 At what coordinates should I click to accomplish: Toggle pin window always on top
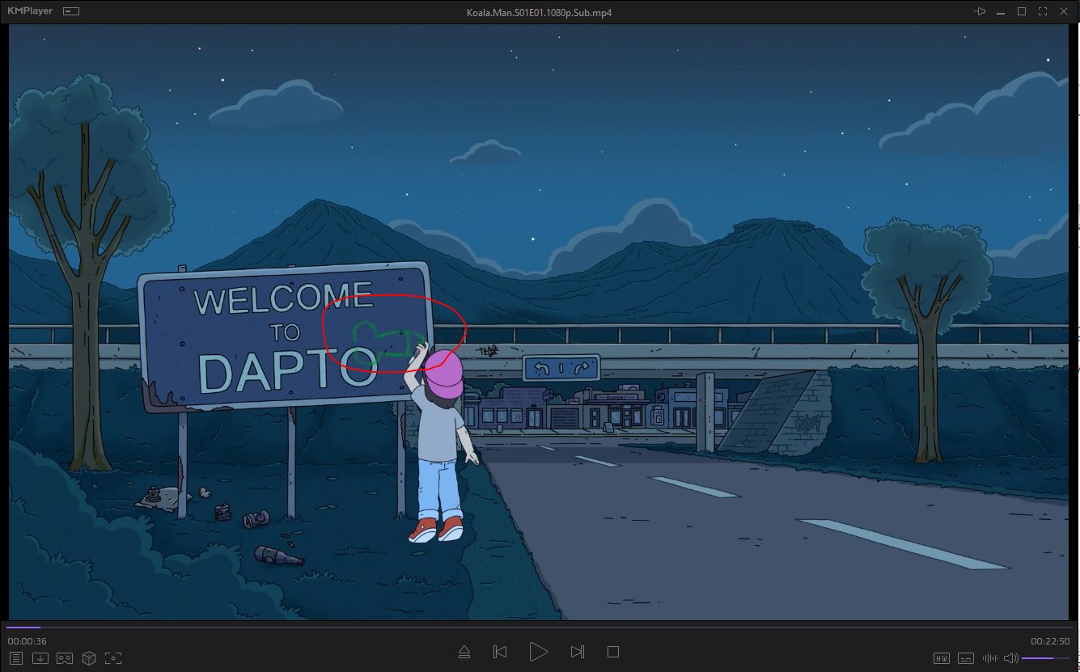coord(980,11)
